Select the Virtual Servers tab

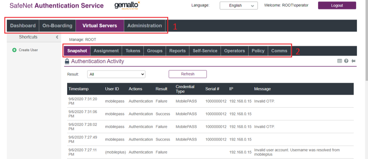pyautogui.click(x=100, y=26)
